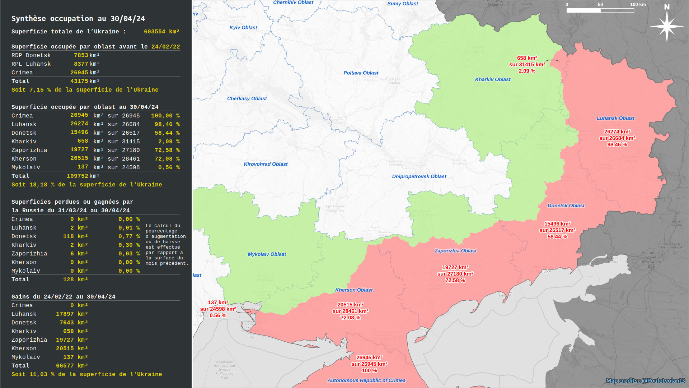Select the Luhansk Oblast map label
This screenshot has width=689, height=388.
615,118
